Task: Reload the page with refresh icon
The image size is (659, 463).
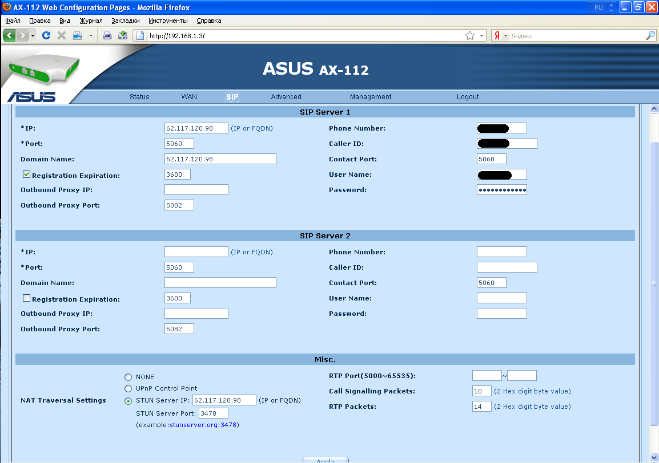Action: (x=46, y=36)
